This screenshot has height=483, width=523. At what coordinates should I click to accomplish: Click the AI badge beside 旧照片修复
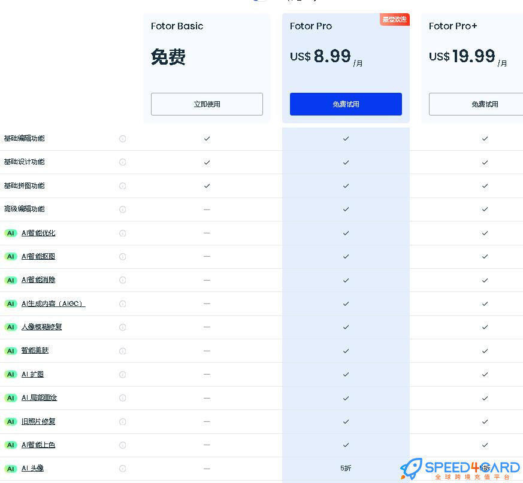(11, 422)
